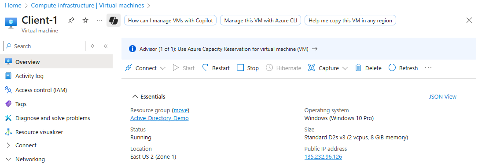The height and width of the screenshot is (163, 478).
Task: Open the Active-Directory-Demo resource group link
Action: tap(159, 118)
